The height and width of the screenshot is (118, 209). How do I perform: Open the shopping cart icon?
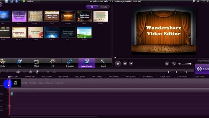198,1
